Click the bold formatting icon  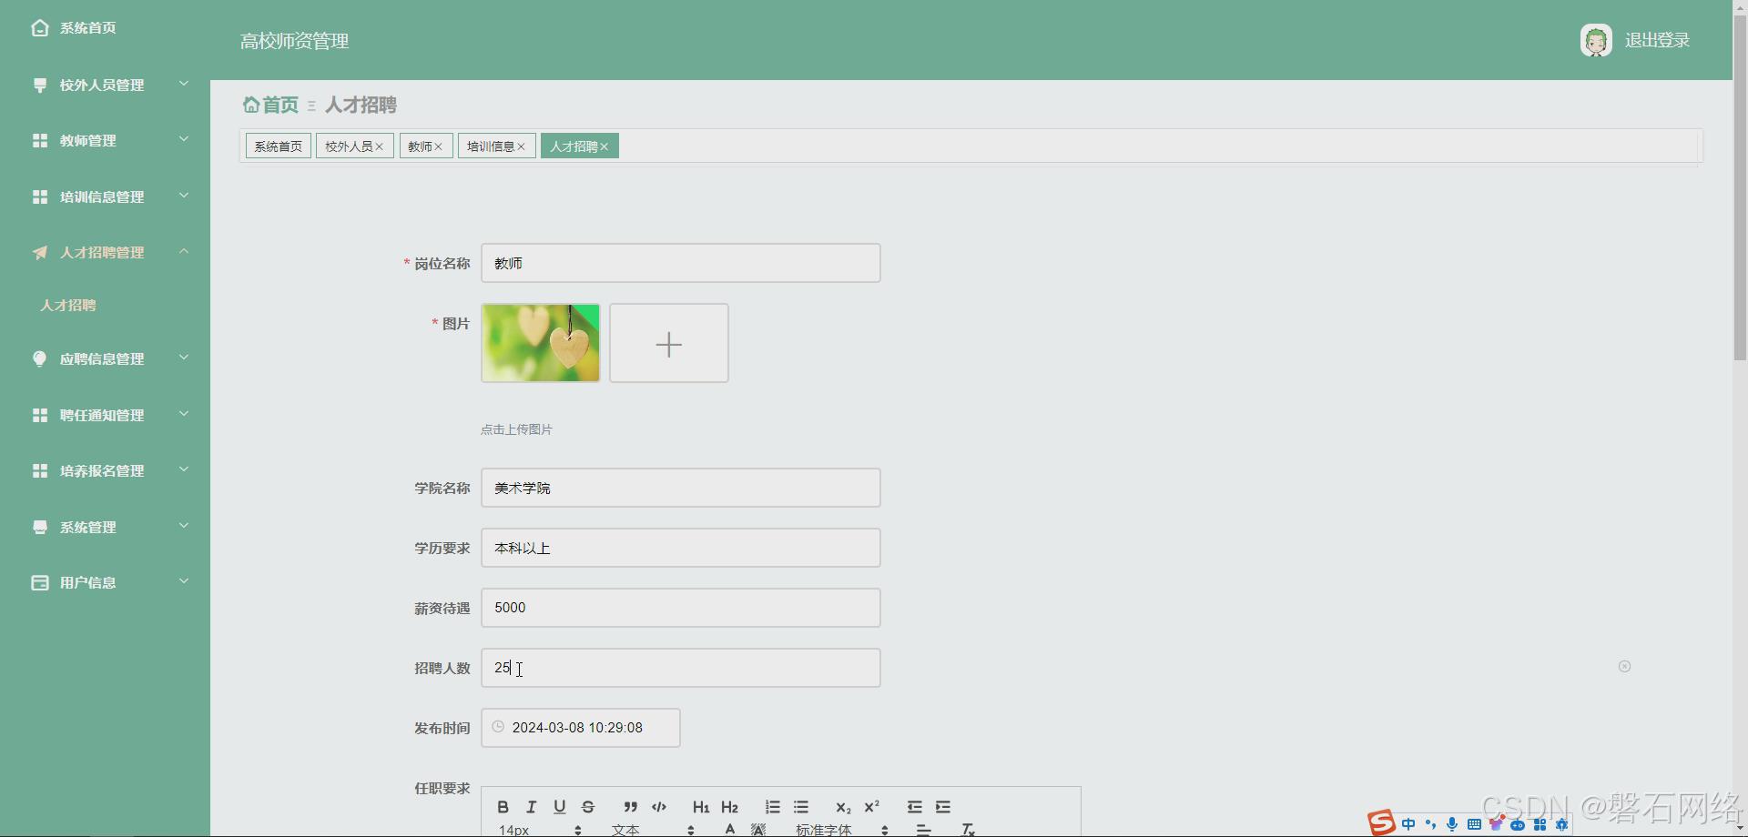[503, 807]
